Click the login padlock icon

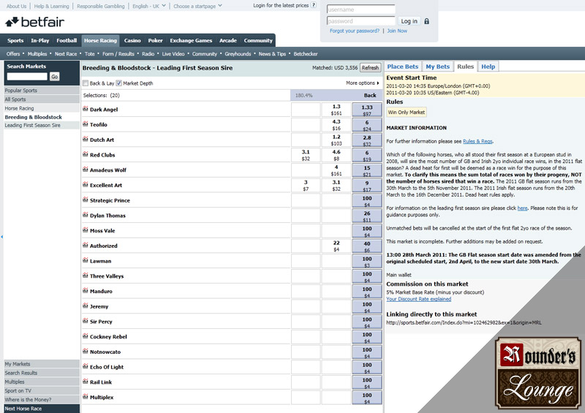426,21
